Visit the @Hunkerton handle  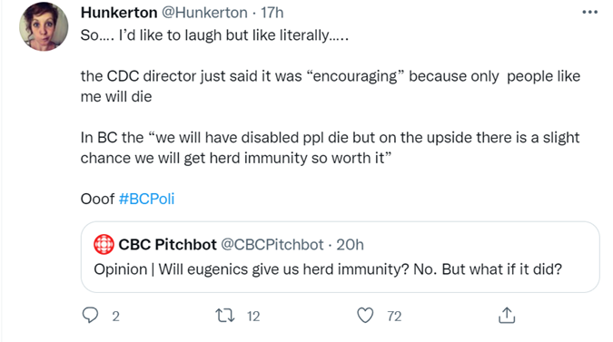pyautogui.click(x=204, y=13)
